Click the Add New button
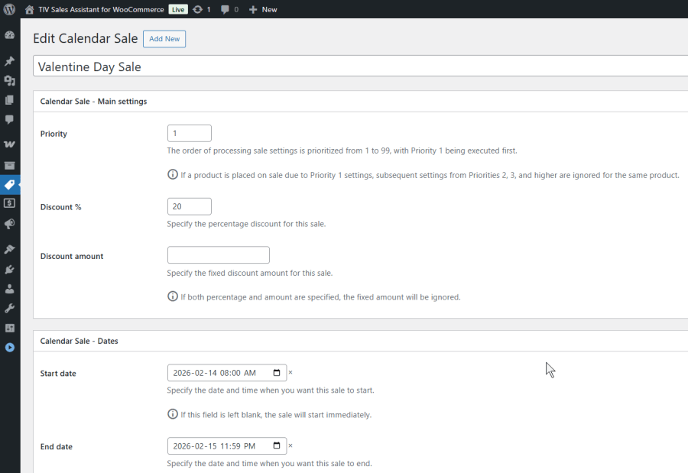Screen dimensions: 688x473 (x=164, y=39)
